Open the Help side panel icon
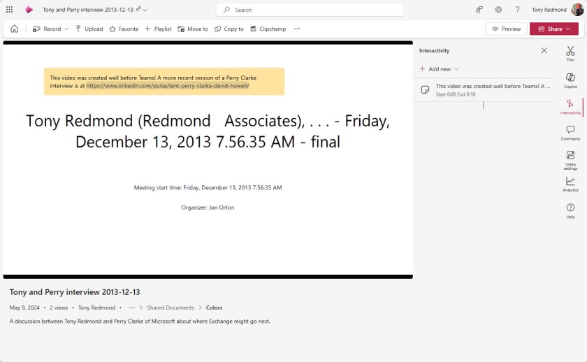 click(570, 211)
